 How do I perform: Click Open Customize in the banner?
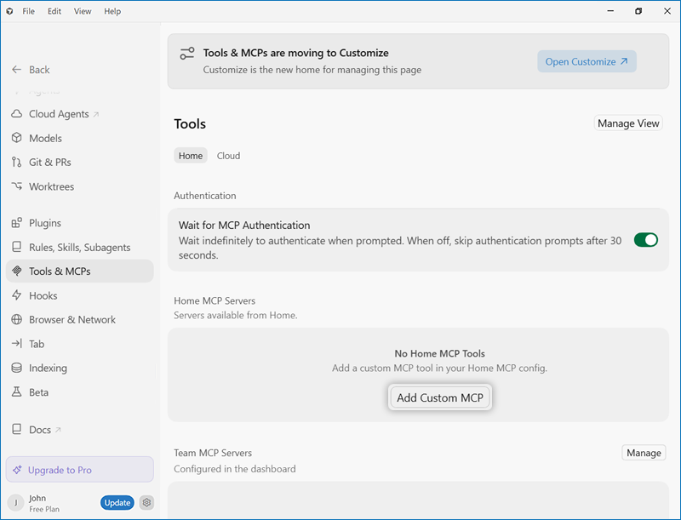pyautogui.click(x=587, y=61)
